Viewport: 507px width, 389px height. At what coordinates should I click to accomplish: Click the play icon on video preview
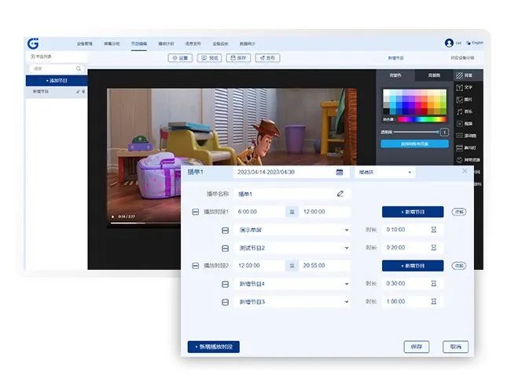pyautogui.click(x=112, y=216)
